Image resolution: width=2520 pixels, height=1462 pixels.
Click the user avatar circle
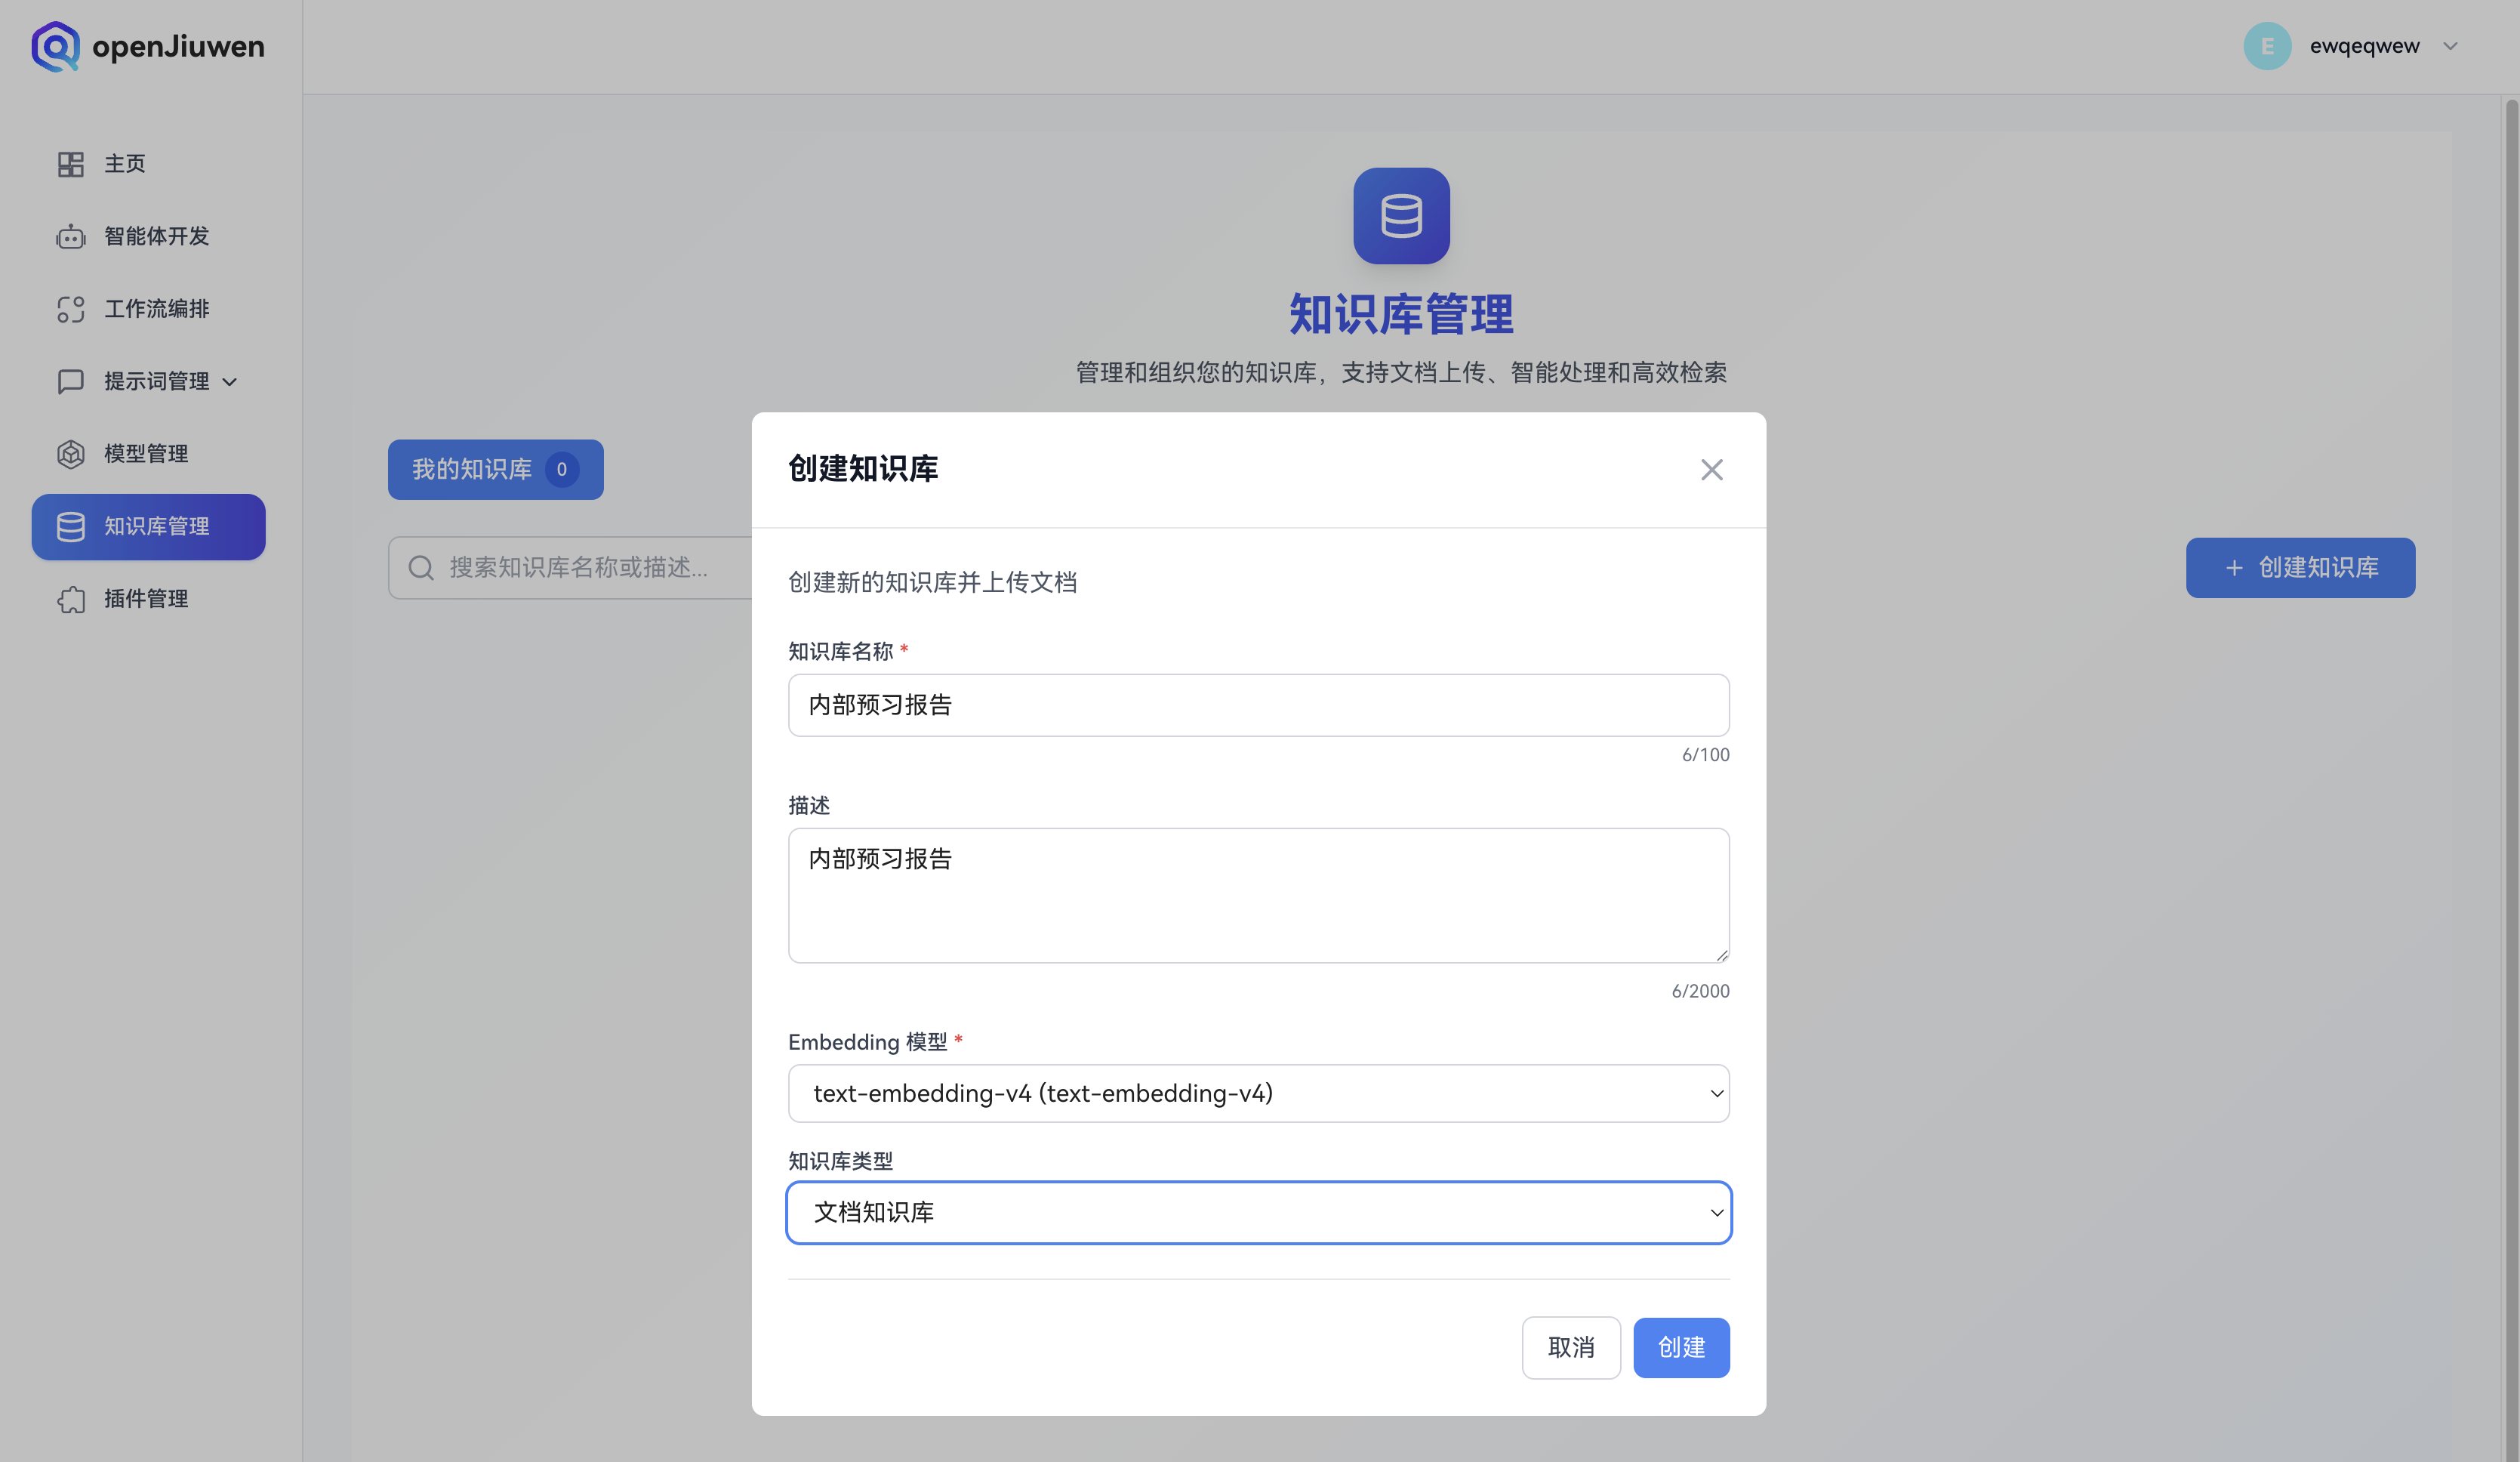pos(2267,46)
